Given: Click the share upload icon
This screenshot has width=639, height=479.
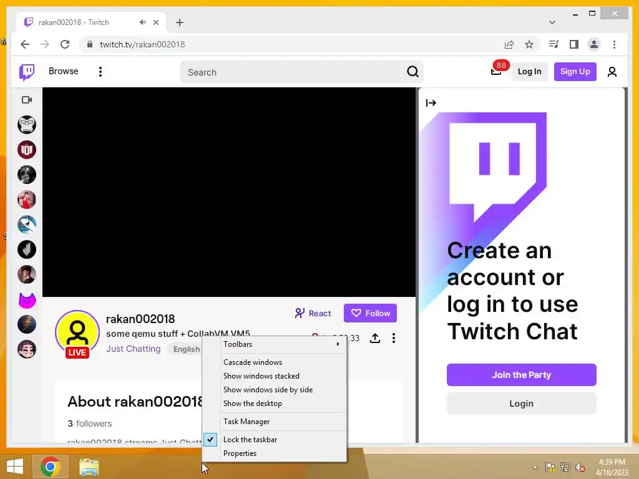Looking at the screenshot, I should (x=375, y=338).
